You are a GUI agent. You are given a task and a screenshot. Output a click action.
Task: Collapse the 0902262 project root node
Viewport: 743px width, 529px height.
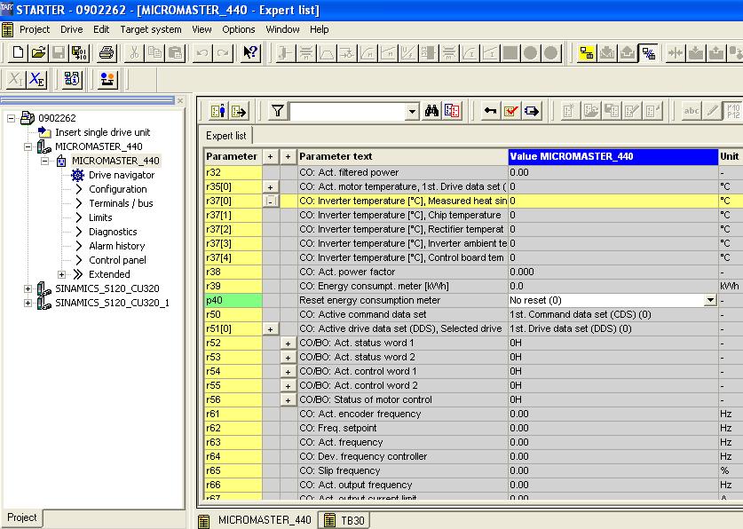tap(11, 118)
